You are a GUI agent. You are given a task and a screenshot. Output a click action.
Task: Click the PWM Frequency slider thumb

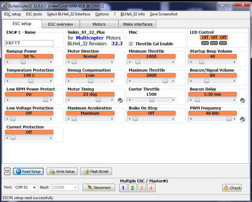229,119
